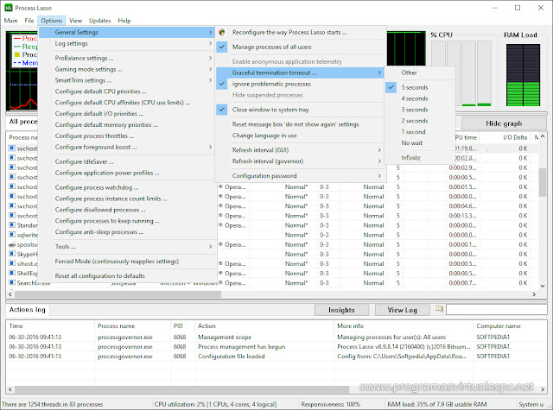Select 5 seconds timeout
553x410 pixels.
pos(418,87)
